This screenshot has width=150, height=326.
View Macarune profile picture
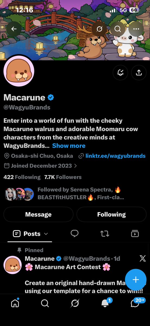tap(19, 71)
